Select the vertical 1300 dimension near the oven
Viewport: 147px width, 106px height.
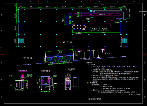[x=77, y=15]
